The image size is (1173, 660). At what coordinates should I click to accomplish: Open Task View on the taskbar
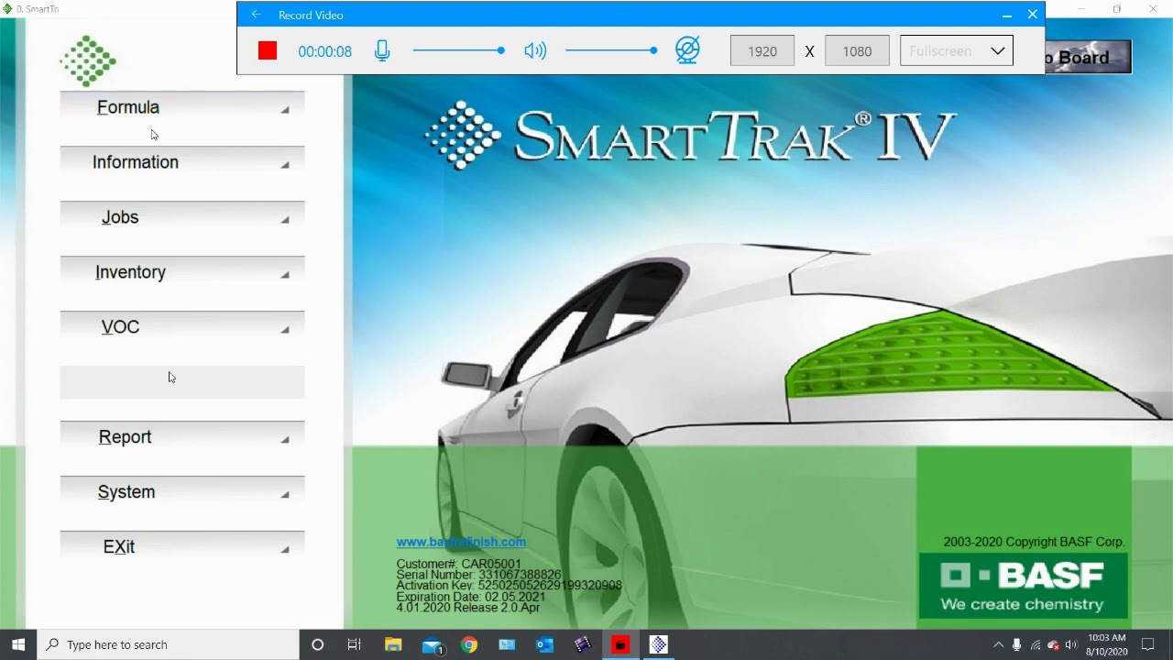coord(355,644)
